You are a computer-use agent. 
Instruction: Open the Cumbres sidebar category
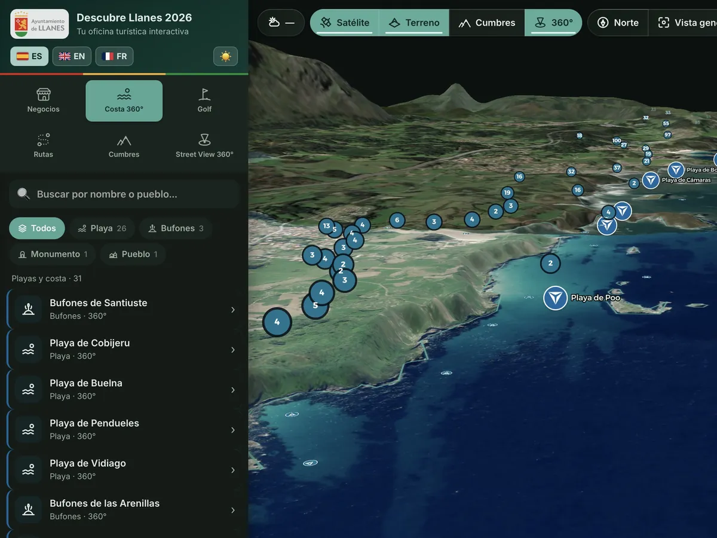coord(124,146)
